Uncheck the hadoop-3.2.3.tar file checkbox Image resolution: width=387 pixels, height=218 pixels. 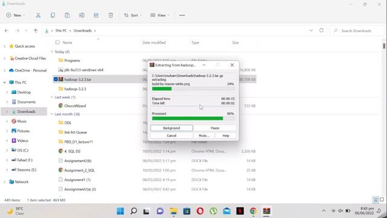56,79
